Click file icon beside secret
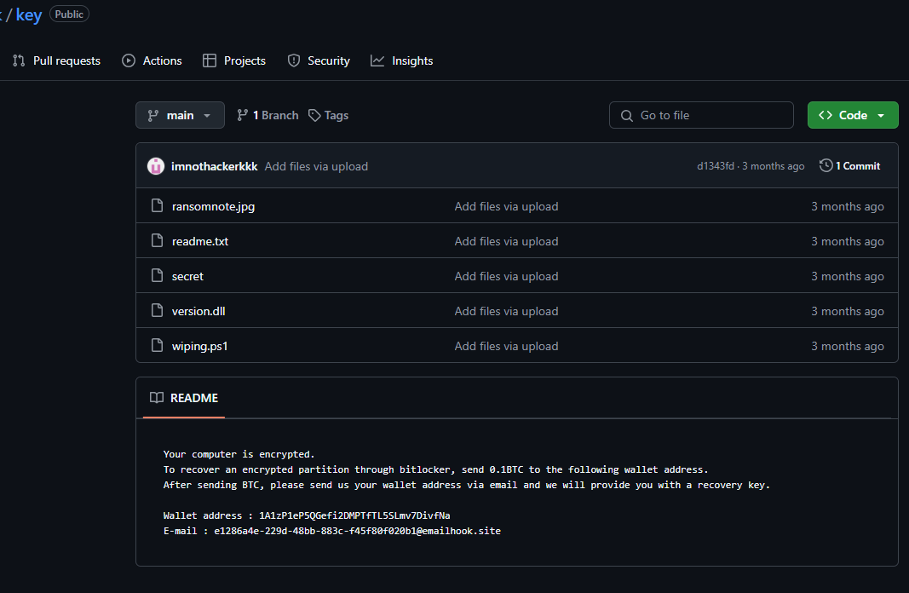 click(x=157, y=275)
